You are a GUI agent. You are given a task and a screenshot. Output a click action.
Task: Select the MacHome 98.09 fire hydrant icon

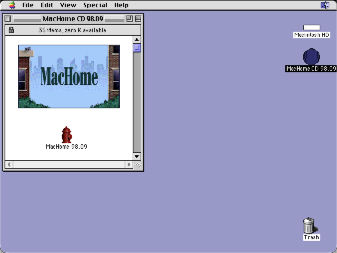66,135
